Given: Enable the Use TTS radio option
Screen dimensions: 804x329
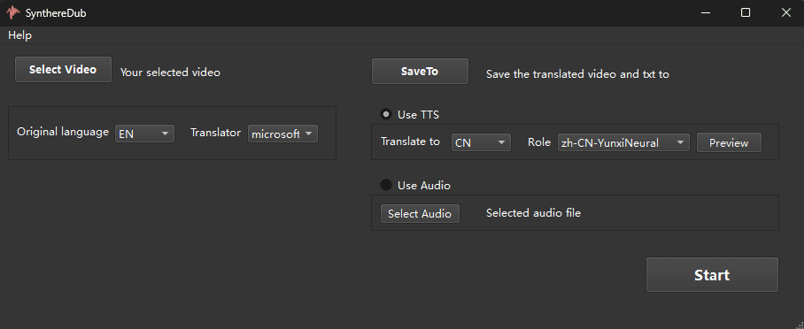Looking at the screenshot, I should 385,114.
